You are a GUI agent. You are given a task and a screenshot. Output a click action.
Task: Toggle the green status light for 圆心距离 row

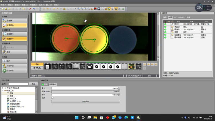coord(165,38)
